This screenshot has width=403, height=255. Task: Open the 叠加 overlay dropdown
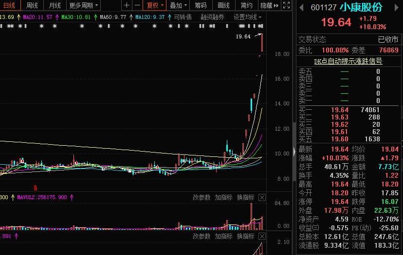pyautogui.click(x=178, y=5)
